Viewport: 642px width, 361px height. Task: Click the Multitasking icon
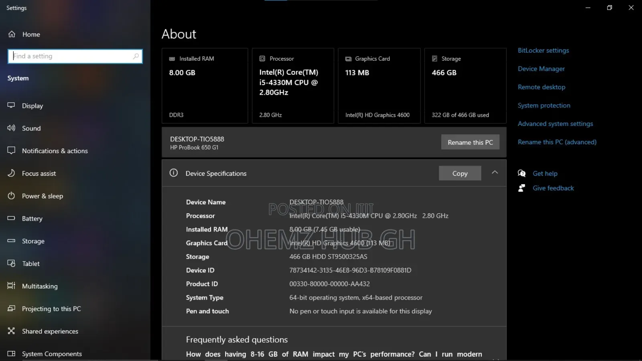(11, 286)
